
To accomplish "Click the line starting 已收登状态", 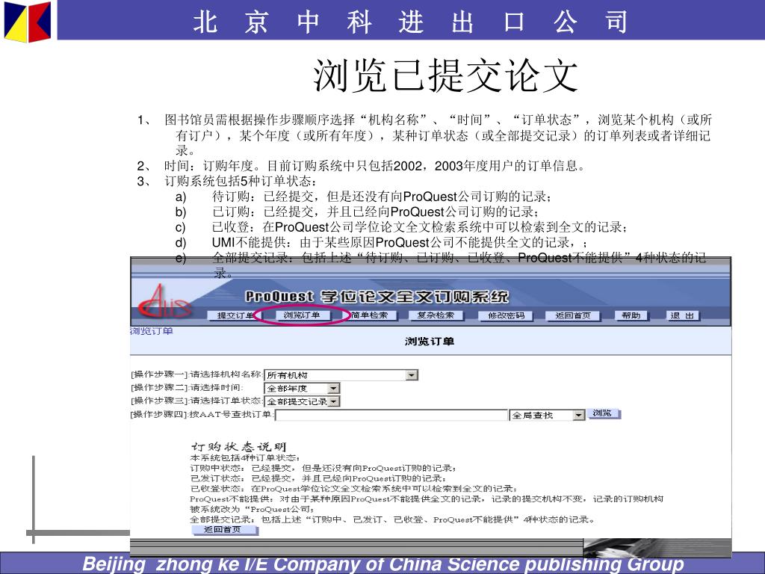I will 354,489.
